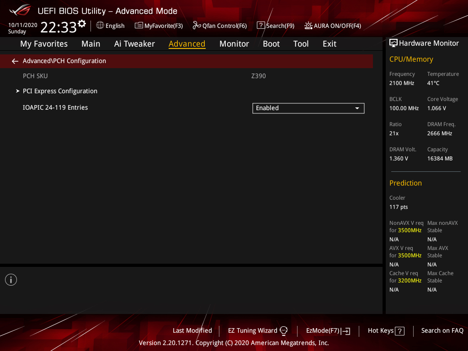This screenshot has width=468, height=351.
Task: Click the EzMode exit arrow icon
Action: click(x=346, y=331)
